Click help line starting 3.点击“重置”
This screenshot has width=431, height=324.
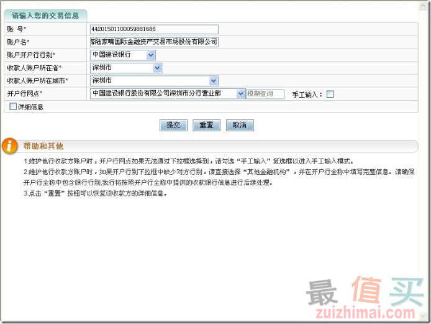[95, 193]
